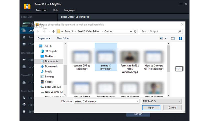Viewport: 209px width, 121px height.
Task: Go forward with the dialog forward arrow
Action: pos(44,31)
